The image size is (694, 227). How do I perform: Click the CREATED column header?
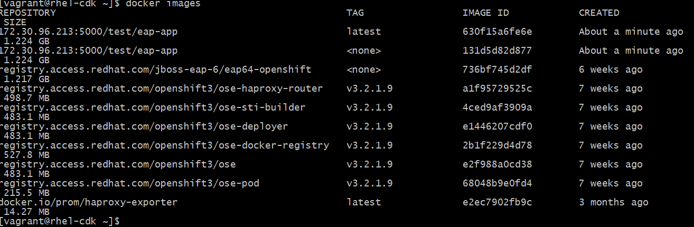(x=599, y=13)
